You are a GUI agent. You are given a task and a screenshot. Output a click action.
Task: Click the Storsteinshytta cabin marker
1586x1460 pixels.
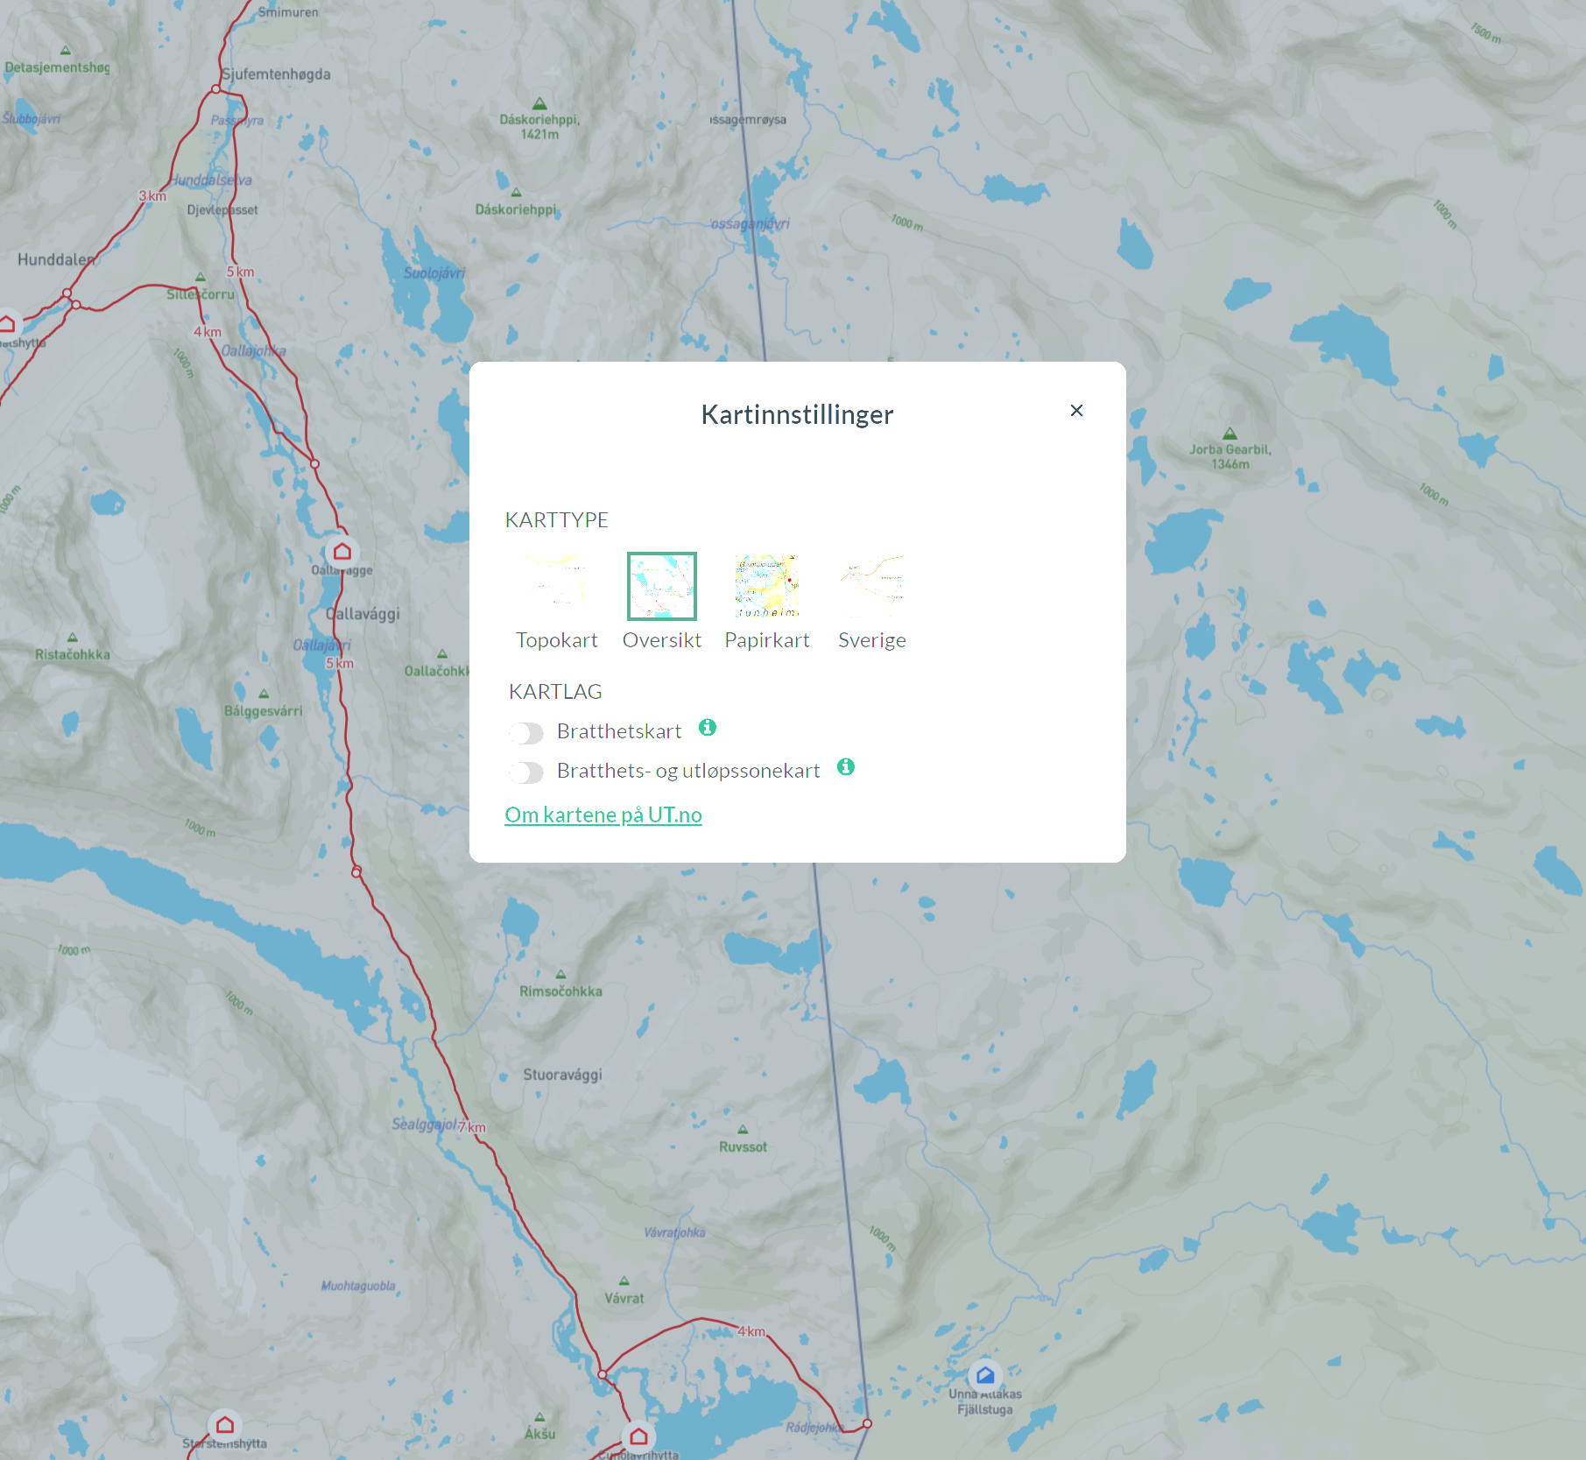[x=225, y=1425]
